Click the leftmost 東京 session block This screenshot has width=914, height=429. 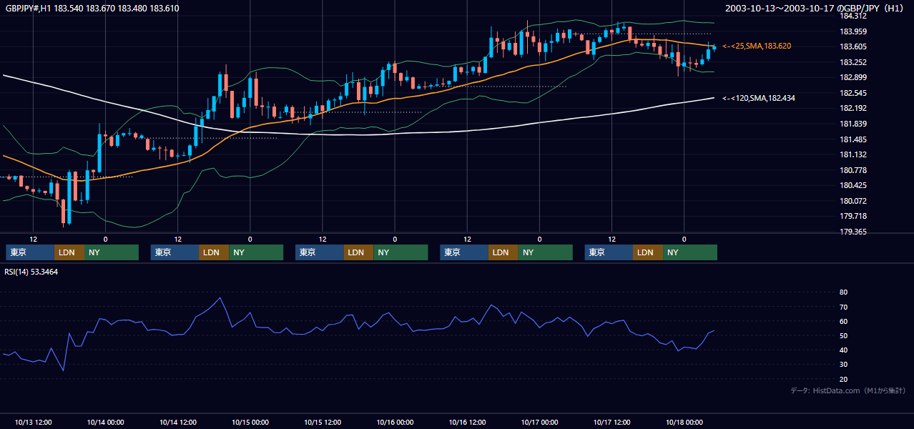30,252
